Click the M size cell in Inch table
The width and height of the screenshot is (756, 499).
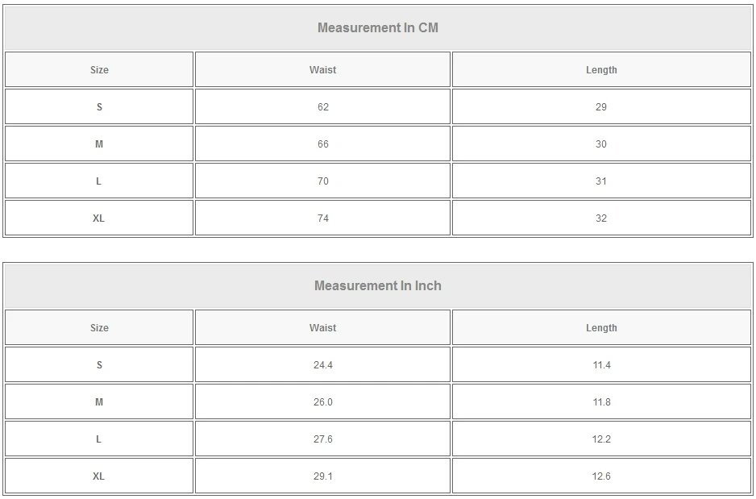tap(99, 402)
